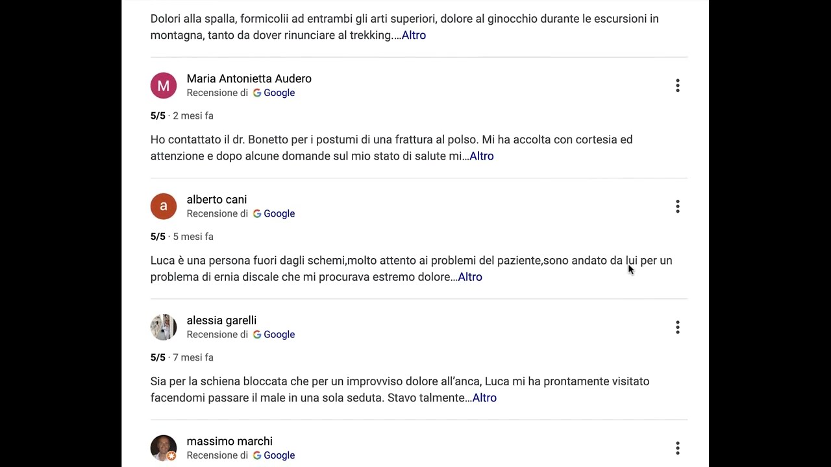The image size is (831, 467).
Task: Click reviewer name alberto cani
Action: (216, 200)
